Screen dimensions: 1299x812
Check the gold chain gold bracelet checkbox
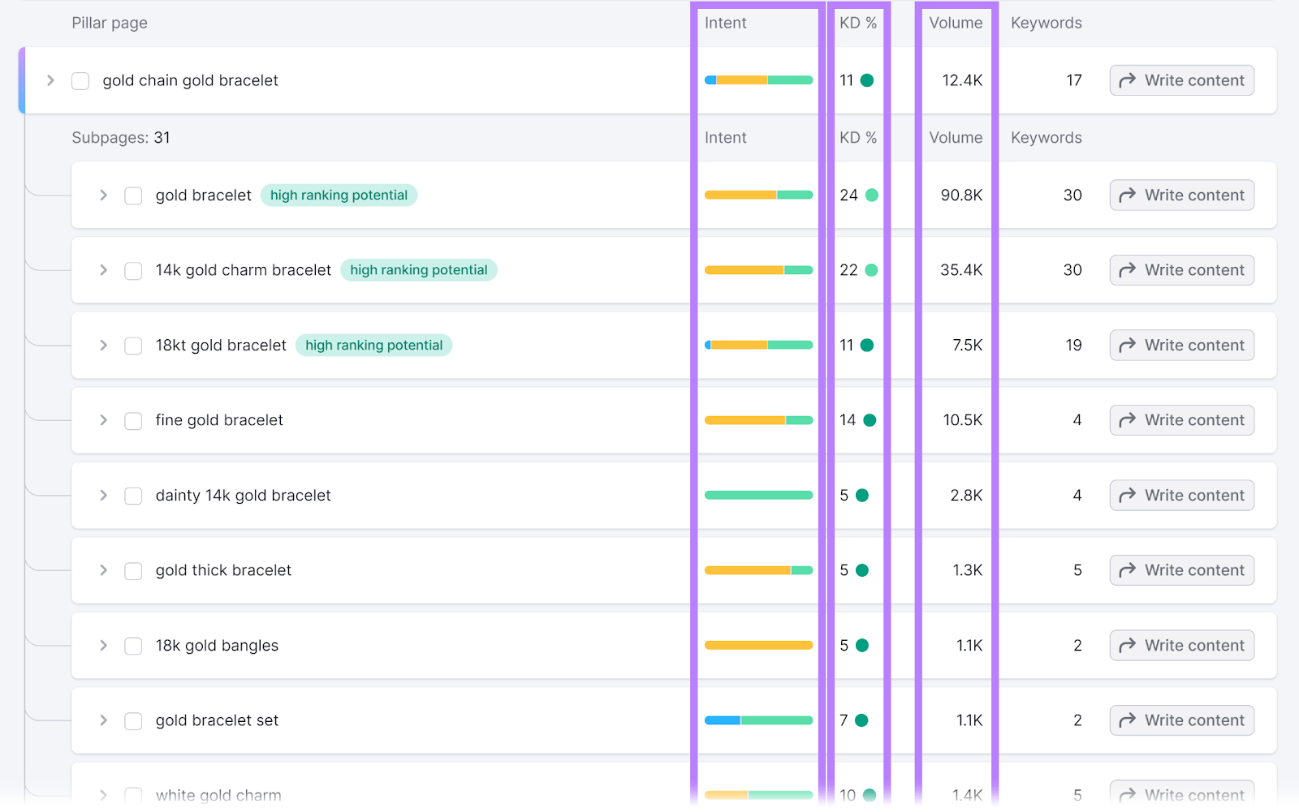[x=80, y=80]
